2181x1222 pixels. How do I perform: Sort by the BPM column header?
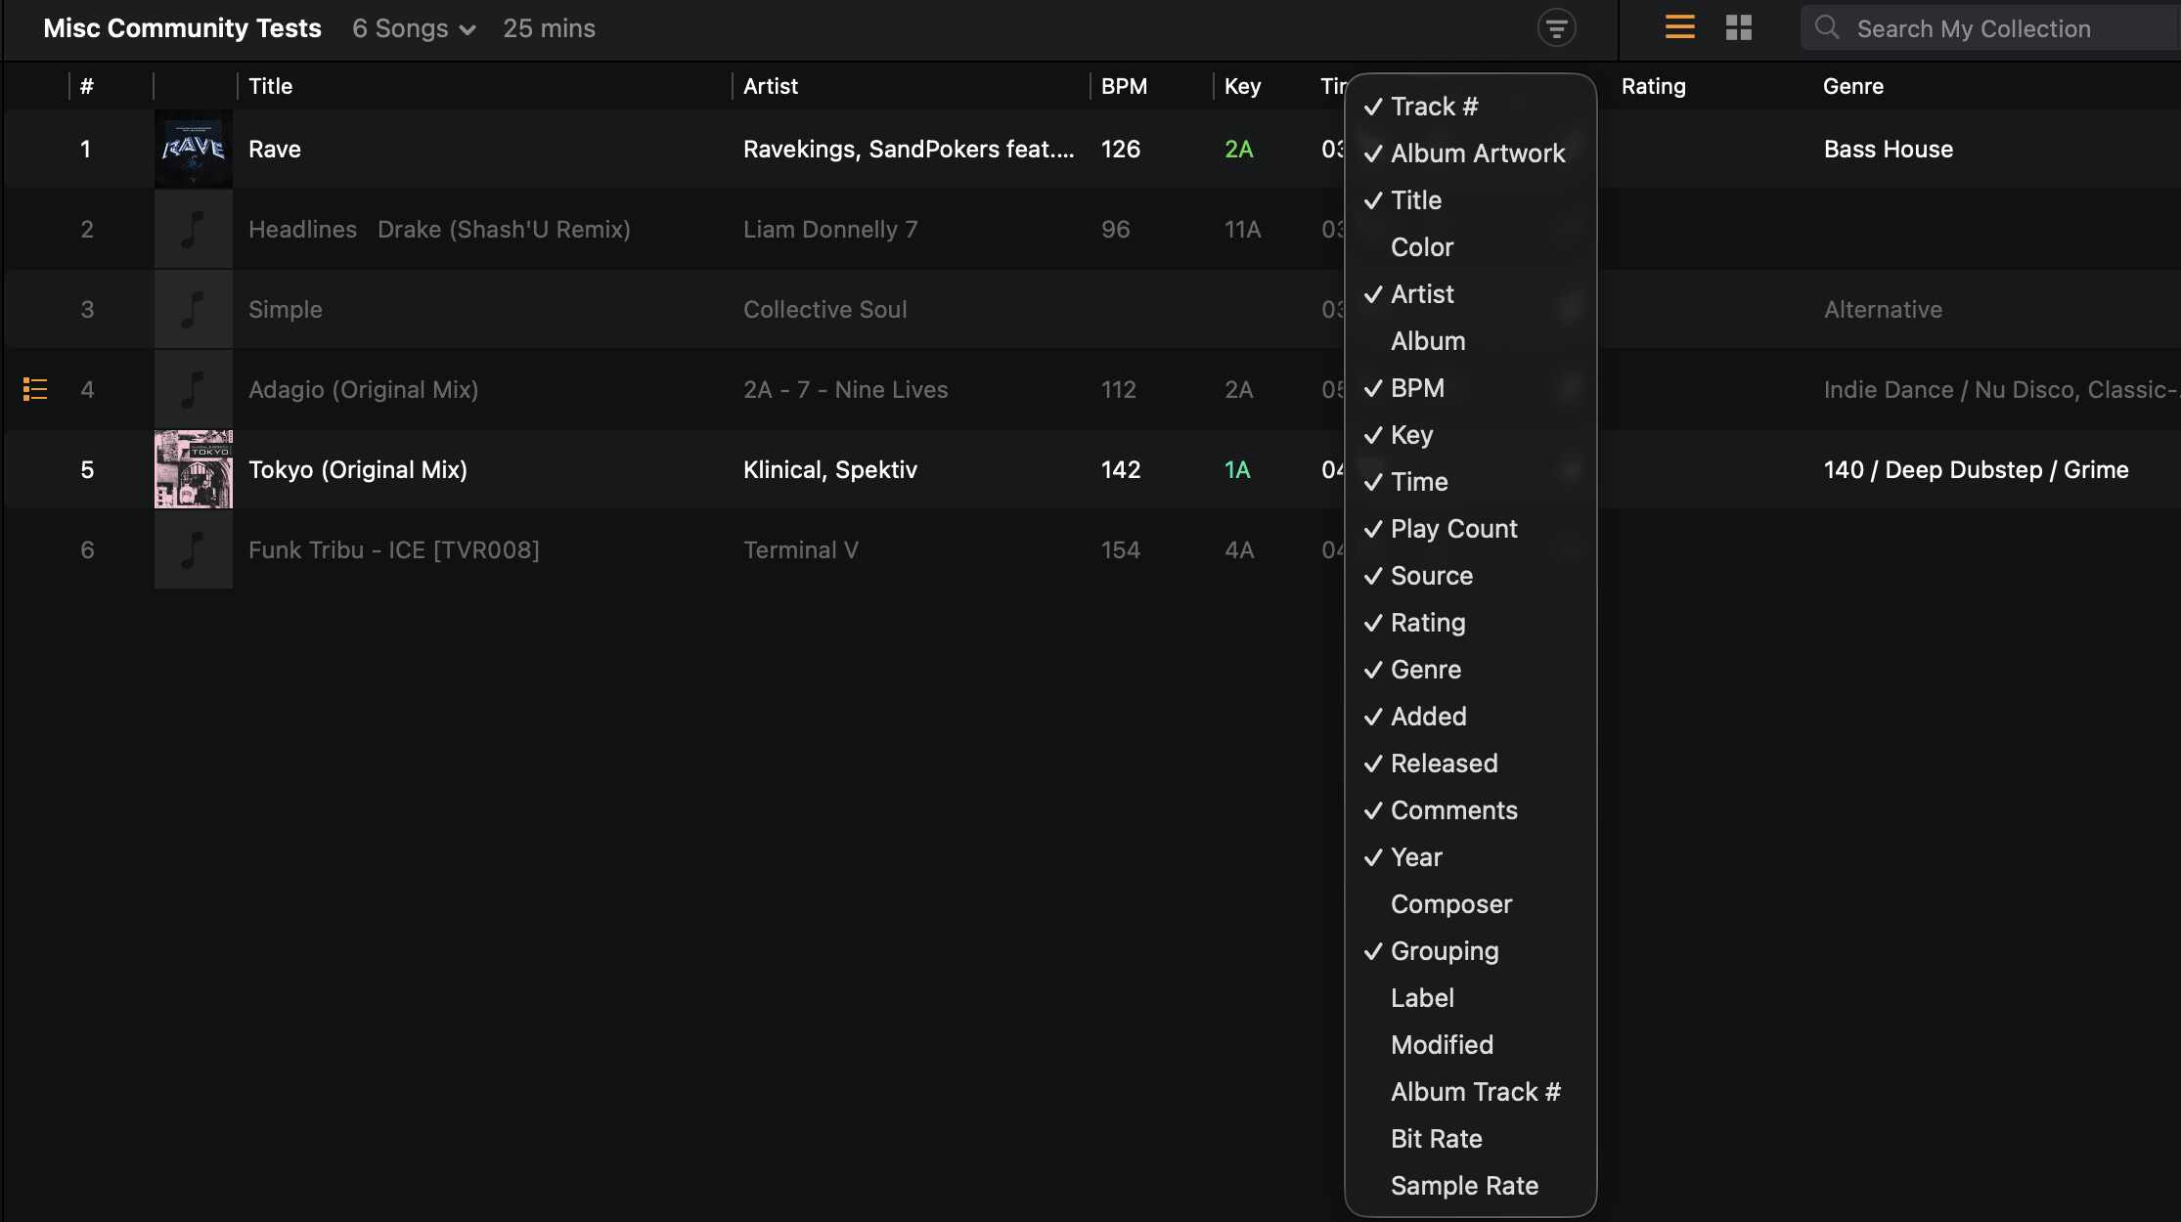click(1124, 86)
